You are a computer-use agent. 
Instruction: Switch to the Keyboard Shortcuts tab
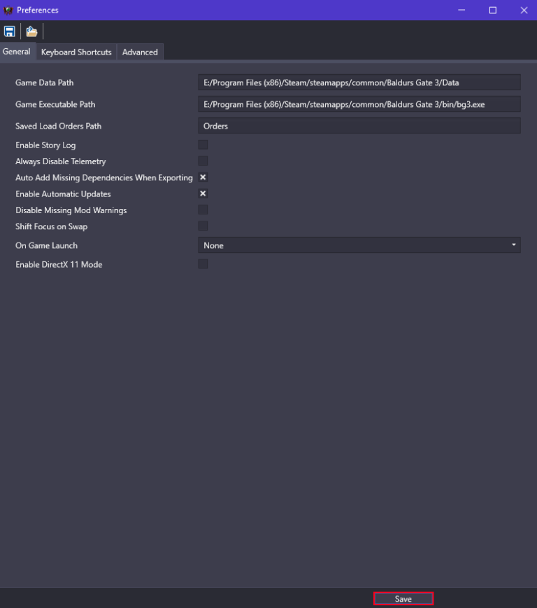[x=76, y=52]
